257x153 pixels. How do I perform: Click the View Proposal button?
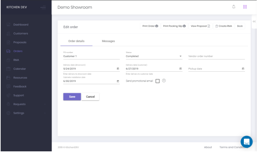click(x=200, y=26)
